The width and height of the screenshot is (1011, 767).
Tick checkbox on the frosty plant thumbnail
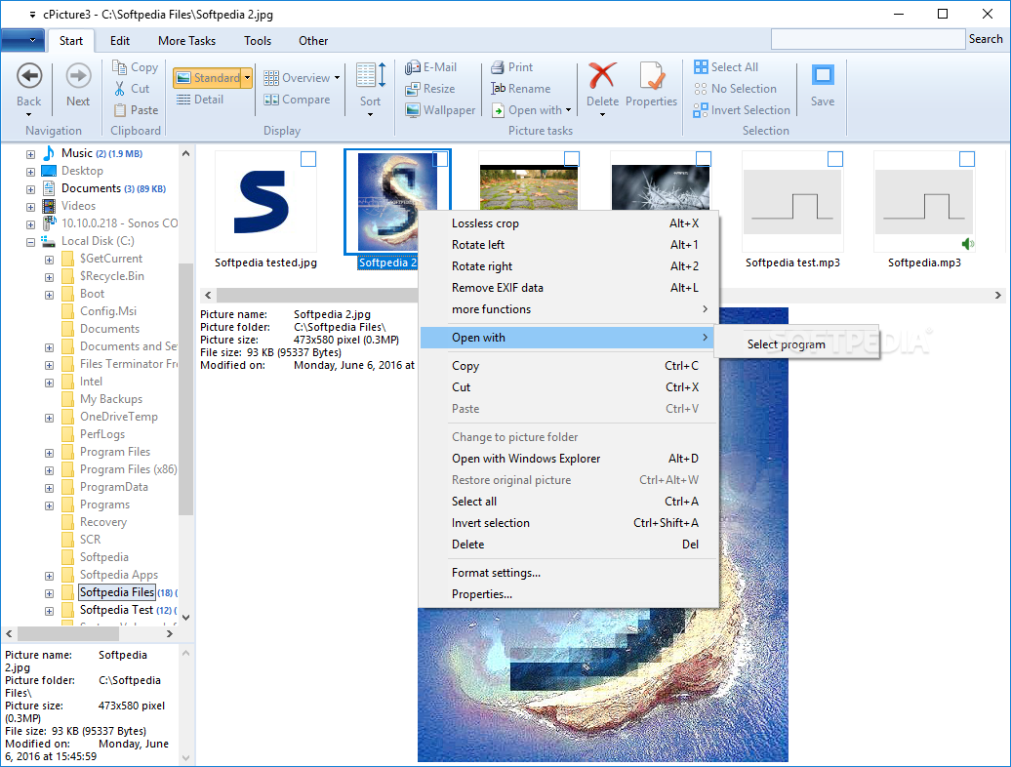pos(704,159)
